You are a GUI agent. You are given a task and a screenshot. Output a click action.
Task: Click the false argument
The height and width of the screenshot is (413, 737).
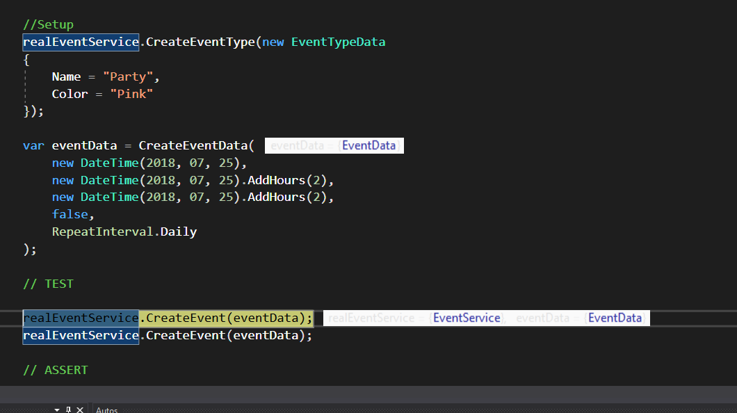(x=70, y=214)
